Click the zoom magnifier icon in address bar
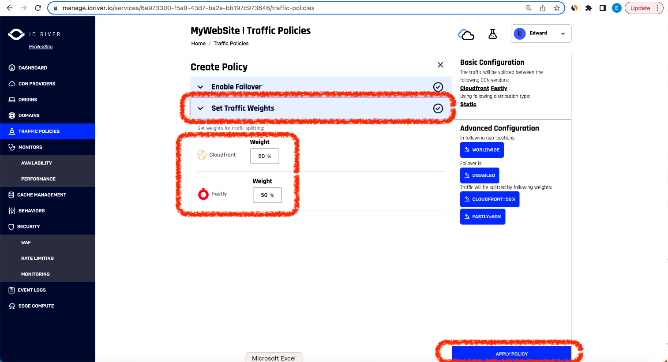Image resolution: width=668 pixels, height=362 pixels. coord(529,8)
